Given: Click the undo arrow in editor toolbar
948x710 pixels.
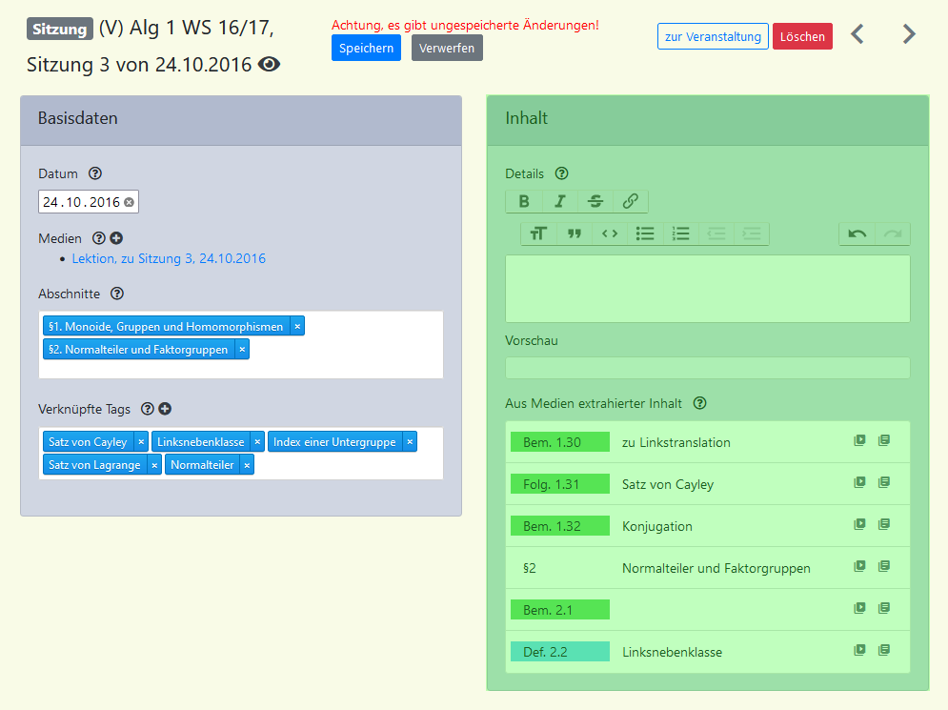Looking at the screenshot, I should (857, 233).
